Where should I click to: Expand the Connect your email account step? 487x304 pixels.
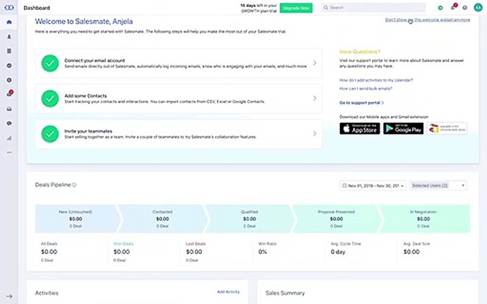[x=178, y=63]
